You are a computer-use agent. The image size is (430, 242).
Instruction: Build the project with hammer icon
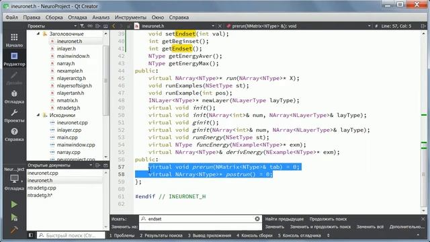pyautogui.click(x=14, y=229)
